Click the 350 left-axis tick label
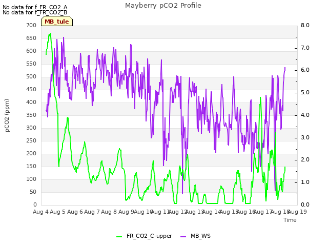Image resolution: width=328 pixels, height=246 pixels. coord(31,115)
